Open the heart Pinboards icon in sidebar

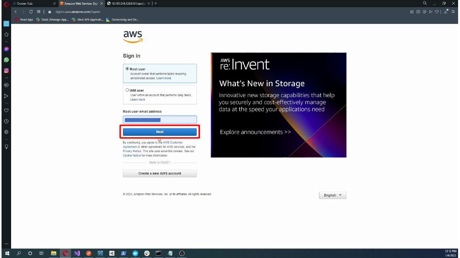[6, 110]
